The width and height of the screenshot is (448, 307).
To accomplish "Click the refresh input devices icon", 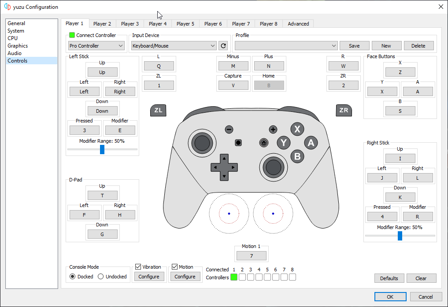I will pos(223,46).
